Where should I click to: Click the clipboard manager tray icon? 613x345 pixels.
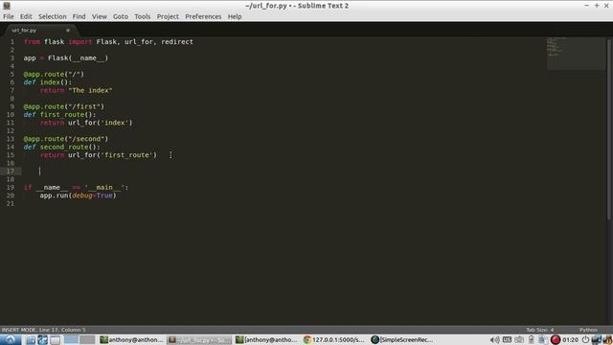(543, 339)
